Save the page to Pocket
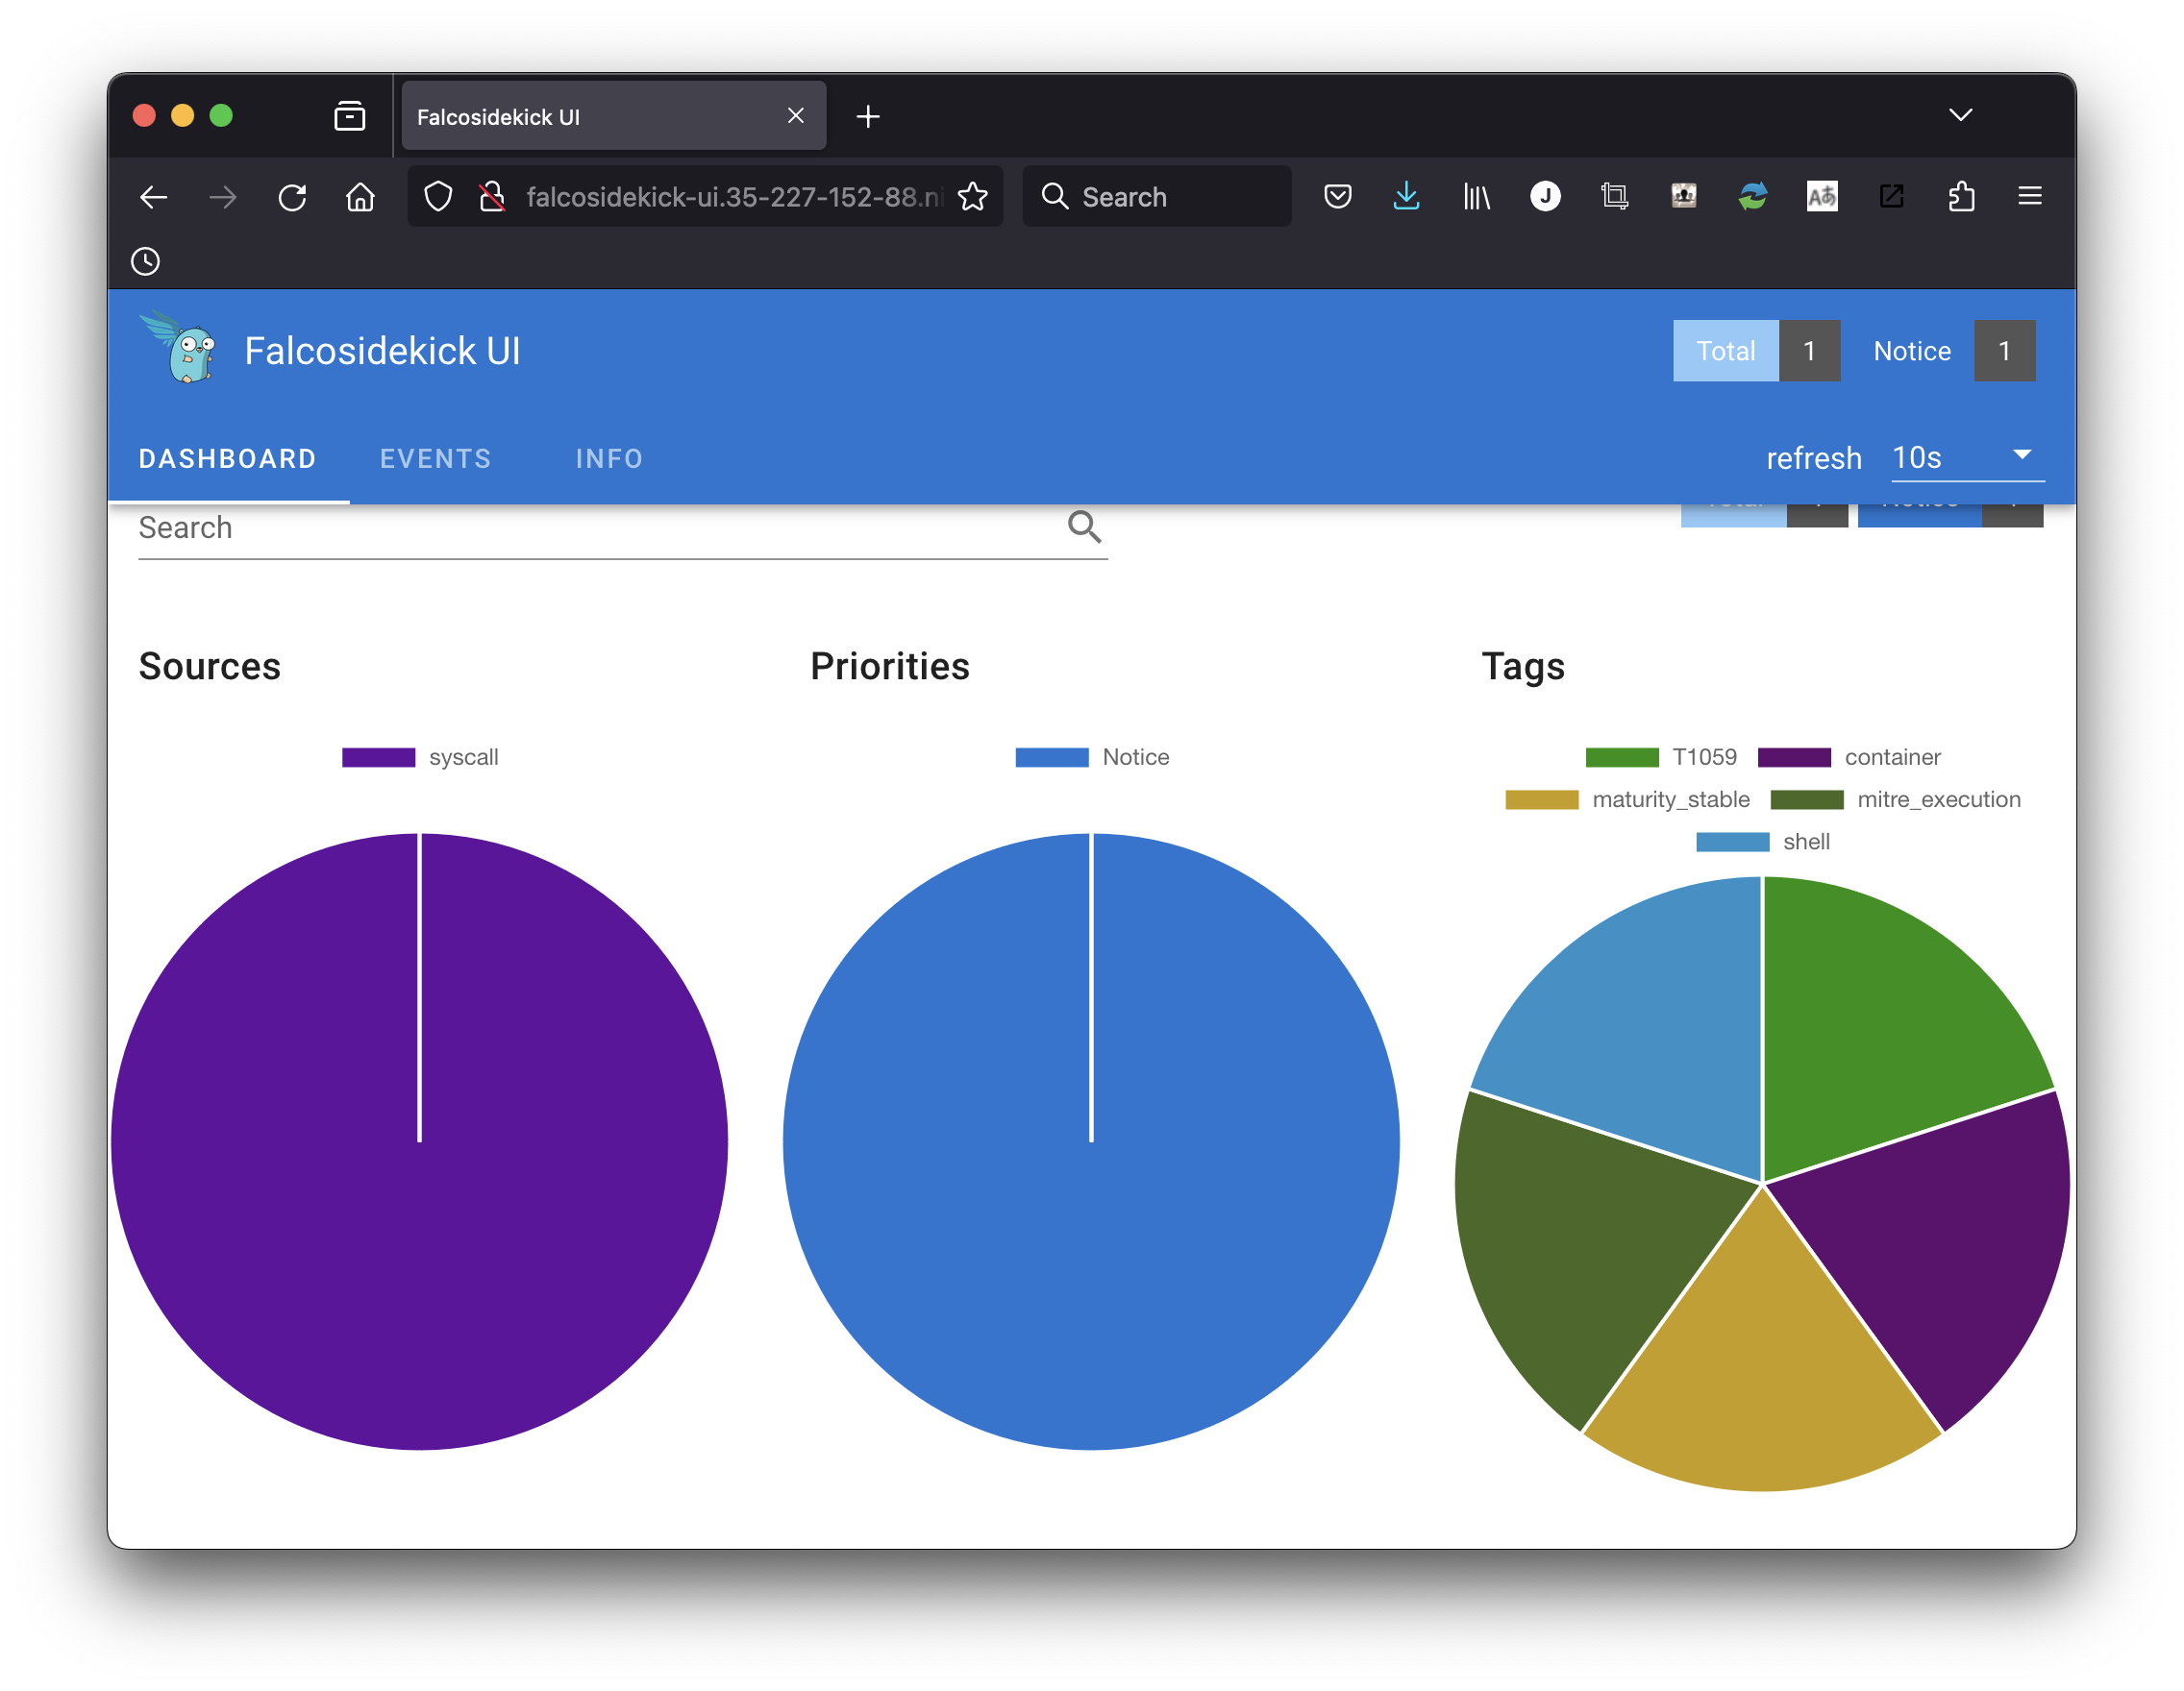This screenshot has height=1691, width=2184. point(1337,197)
